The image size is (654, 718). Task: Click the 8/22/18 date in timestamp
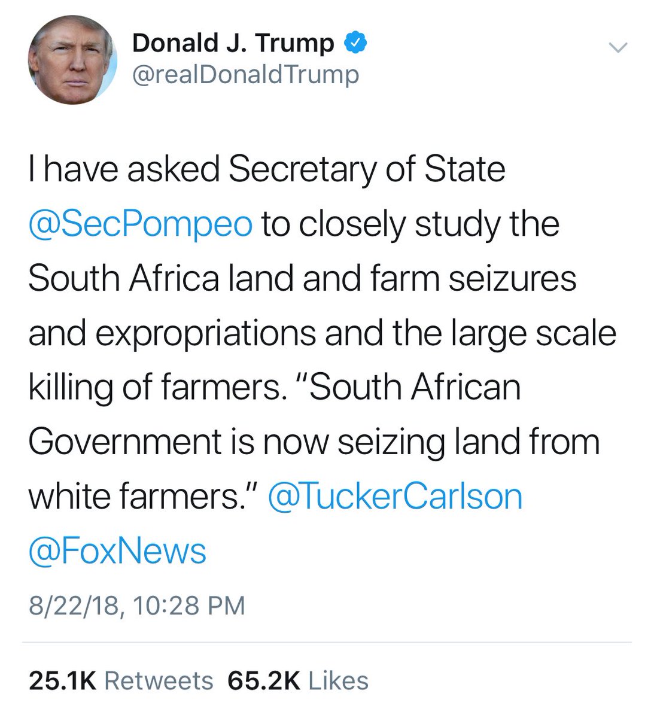73,605
